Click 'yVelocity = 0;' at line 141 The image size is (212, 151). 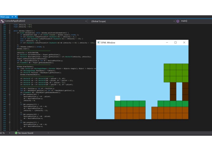click(x=29, y=101)
